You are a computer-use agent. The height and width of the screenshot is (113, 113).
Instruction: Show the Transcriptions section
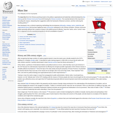click(108, 73)
